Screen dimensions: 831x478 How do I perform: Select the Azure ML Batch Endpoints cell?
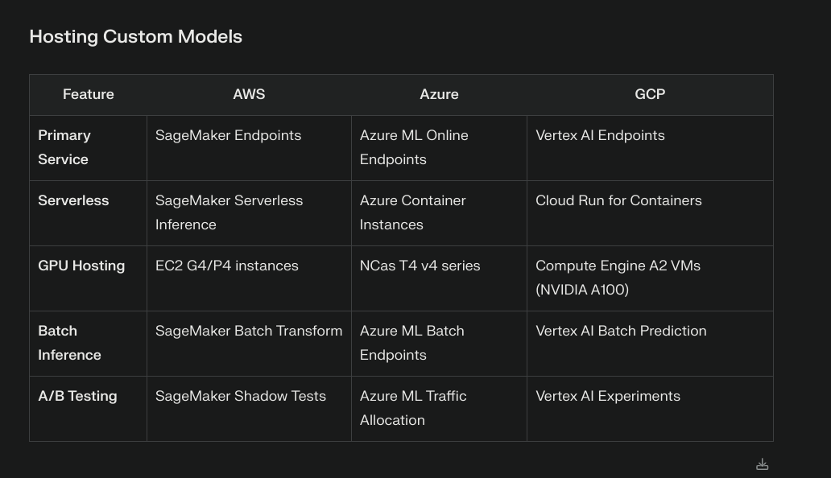pos(440,344)
